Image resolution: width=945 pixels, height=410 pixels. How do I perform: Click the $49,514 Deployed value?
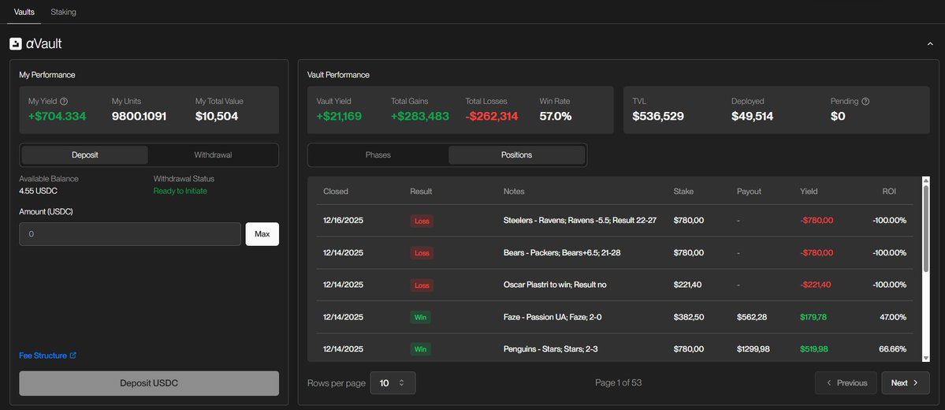pyautogui.click(x=752, y=117)
